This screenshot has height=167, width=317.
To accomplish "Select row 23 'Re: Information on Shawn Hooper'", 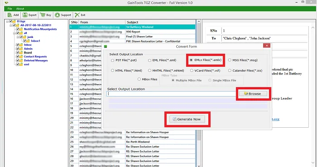I will click(133, 132).
